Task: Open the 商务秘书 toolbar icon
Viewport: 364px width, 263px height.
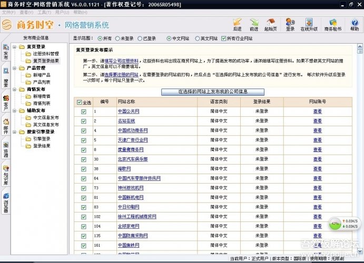Action: pyautogui.click(x=333, y=24)
